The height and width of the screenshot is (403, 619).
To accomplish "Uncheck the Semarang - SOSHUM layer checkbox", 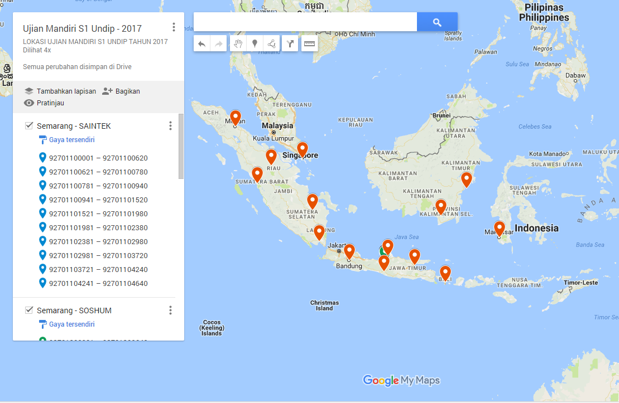I will tap(29, 310).
